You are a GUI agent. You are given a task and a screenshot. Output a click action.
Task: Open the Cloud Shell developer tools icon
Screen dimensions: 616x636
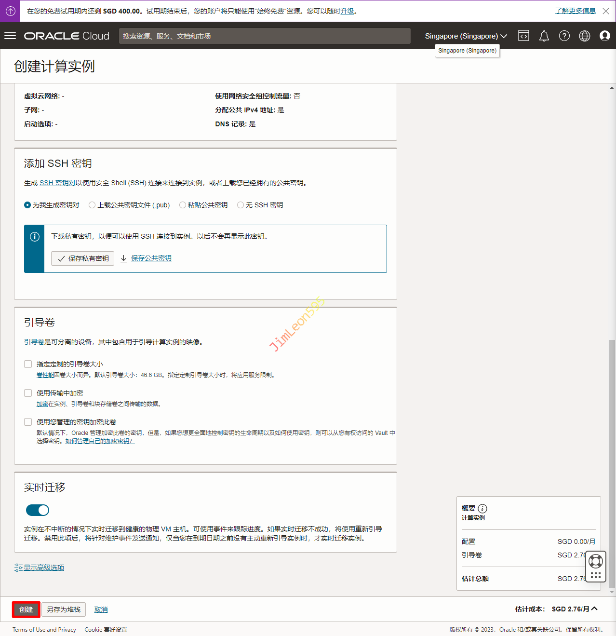523,36
